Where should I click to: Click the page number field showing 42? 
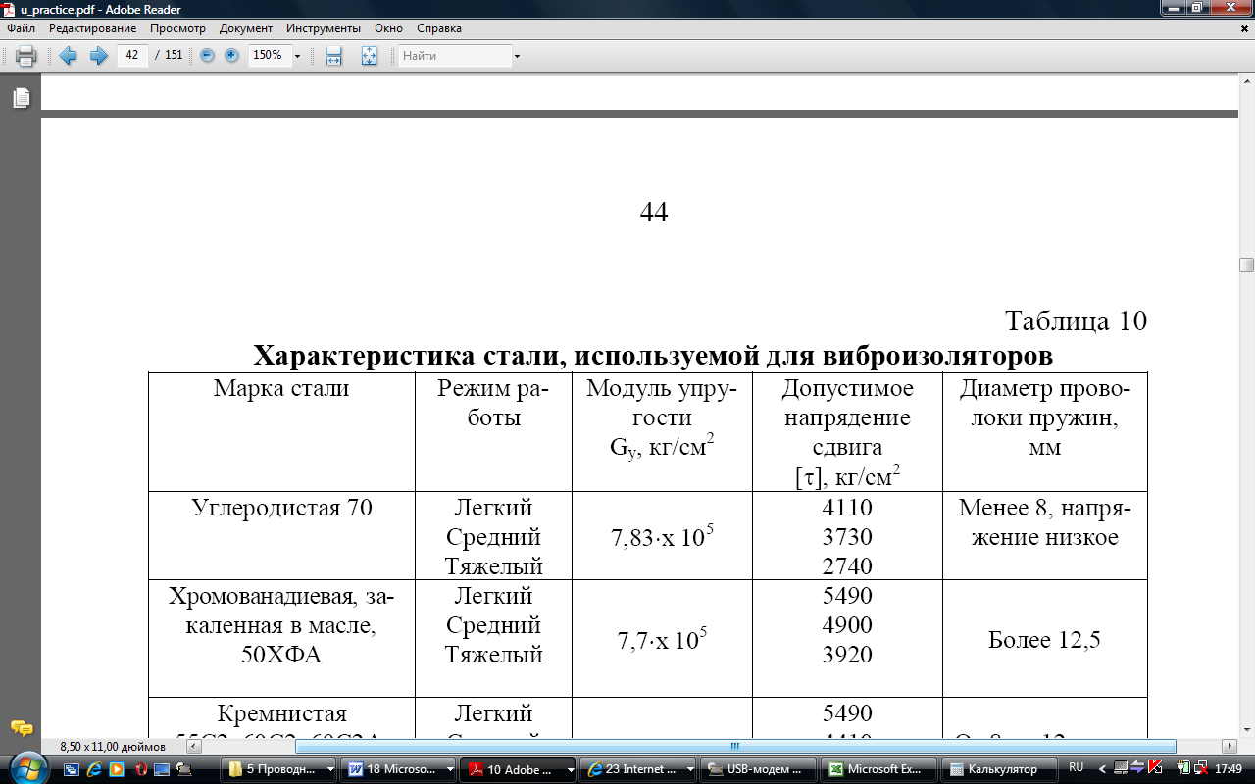(132, 56)
